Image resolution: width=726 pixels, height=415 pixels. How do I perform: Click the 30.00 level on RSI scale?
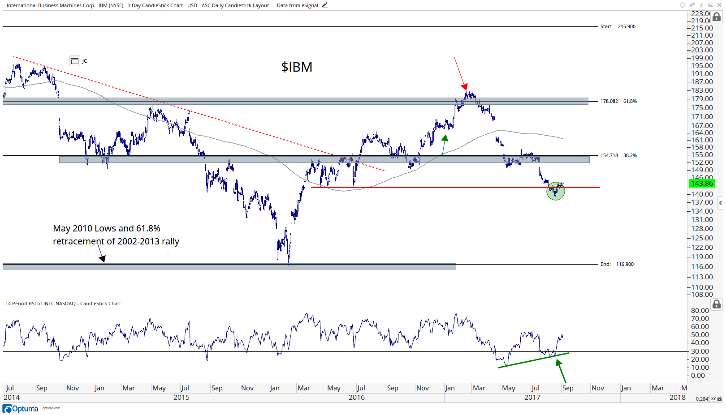coord(700,351)
